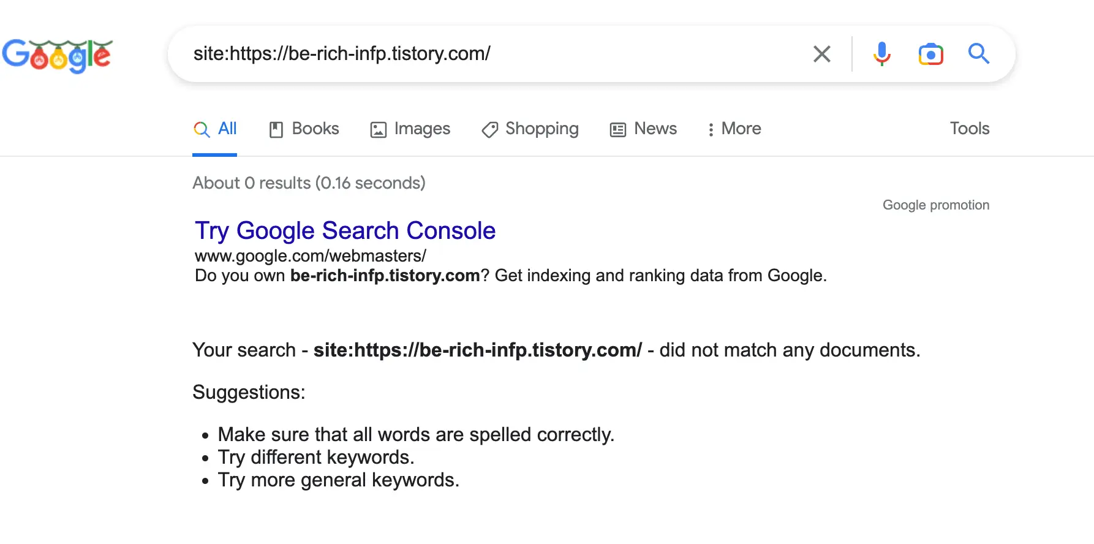The image size is (1094, 544).
Task: Click the Suggestions: heading
Action: tap(249, 392)
